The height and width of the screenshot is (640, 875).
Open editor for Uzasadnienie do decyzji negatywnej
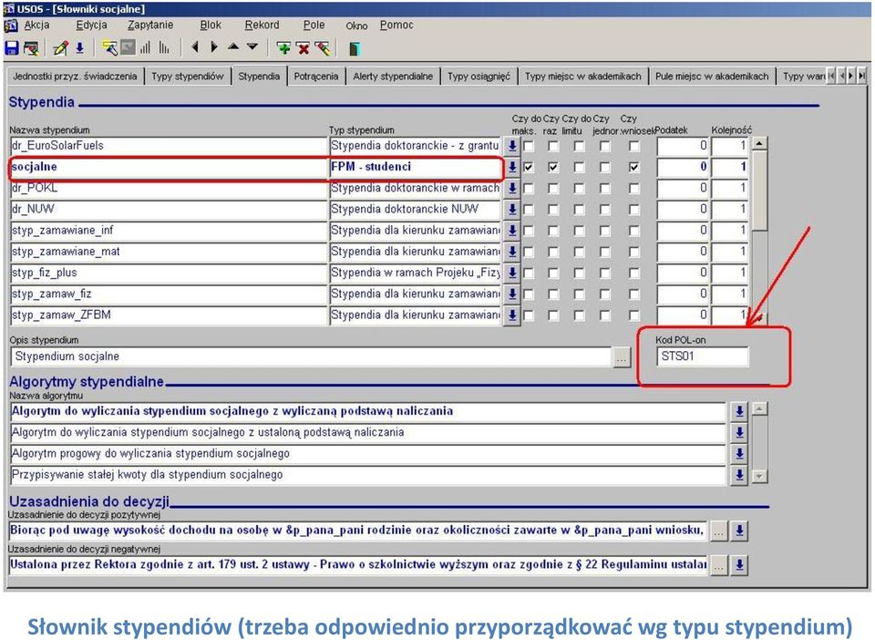pyautogui.click(x=719, y=566)
